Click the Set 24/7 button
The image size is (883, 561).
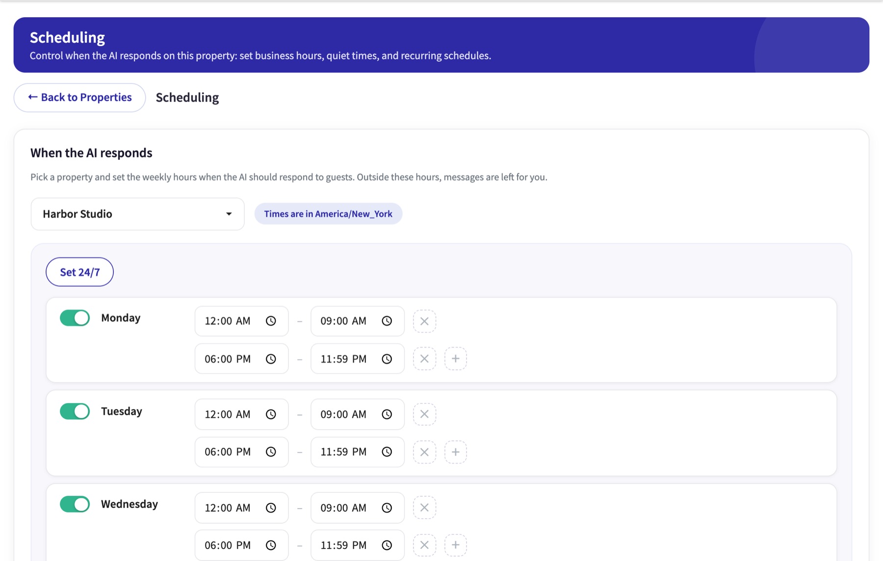tap(79, 272)
